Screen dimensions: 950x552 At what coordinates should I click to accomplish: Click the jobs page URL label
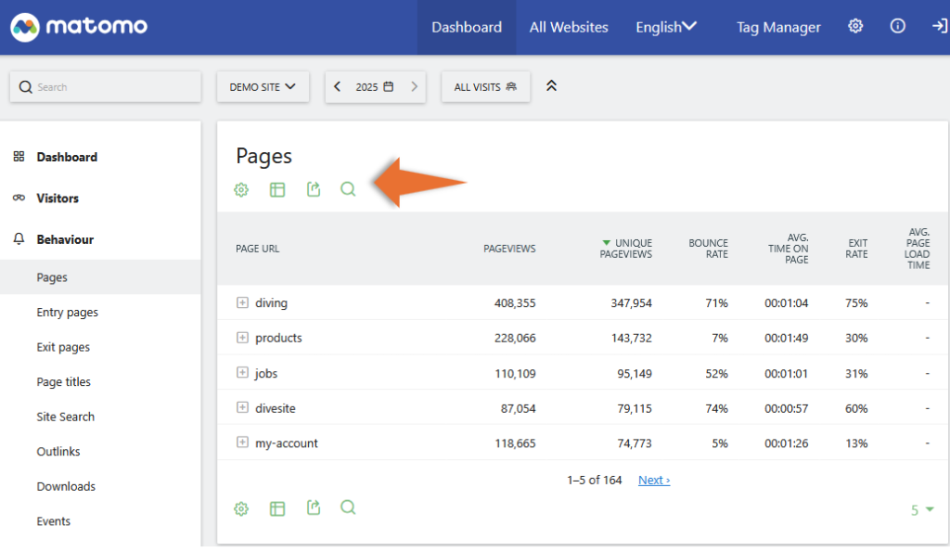point(266,373)
